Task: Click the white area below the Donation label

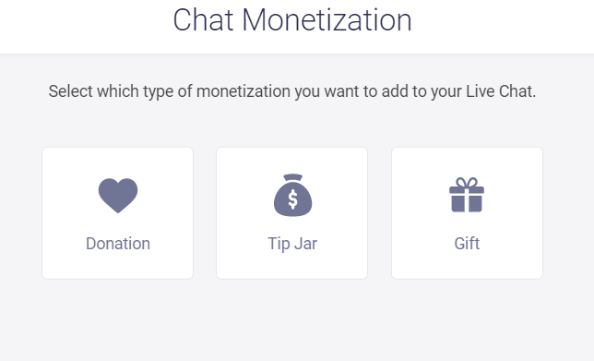Action: click(x=118, y=266)
